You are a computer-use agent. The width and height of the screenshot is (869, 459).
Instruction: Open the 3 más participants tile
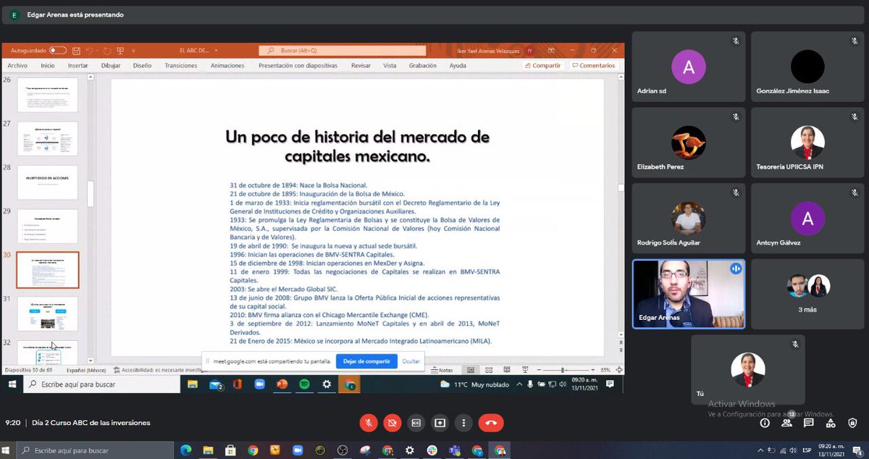(808, 294)
